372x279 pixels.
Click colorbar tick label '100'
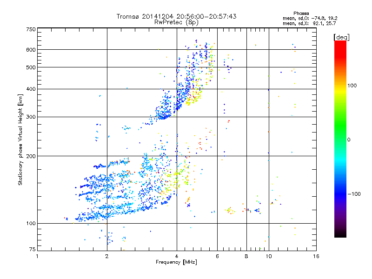352,86
